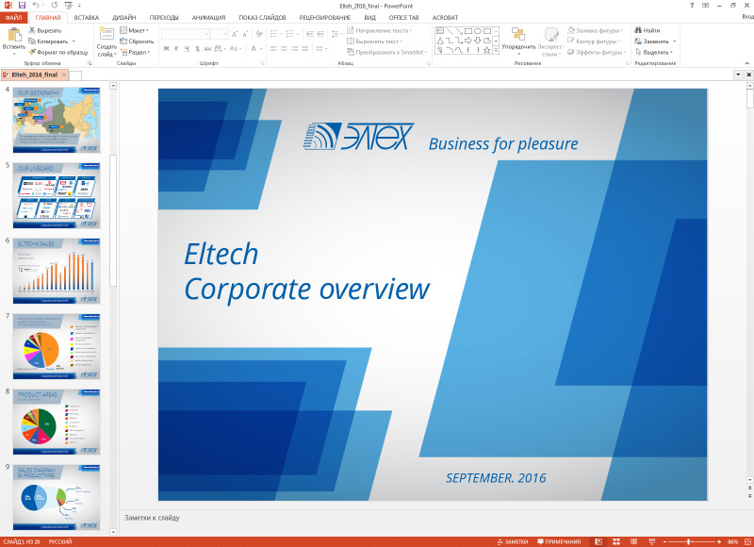Open Экспресс-стили quick styles dropdown
This screenshot has height=547, width=754.
tap(550, 41)
